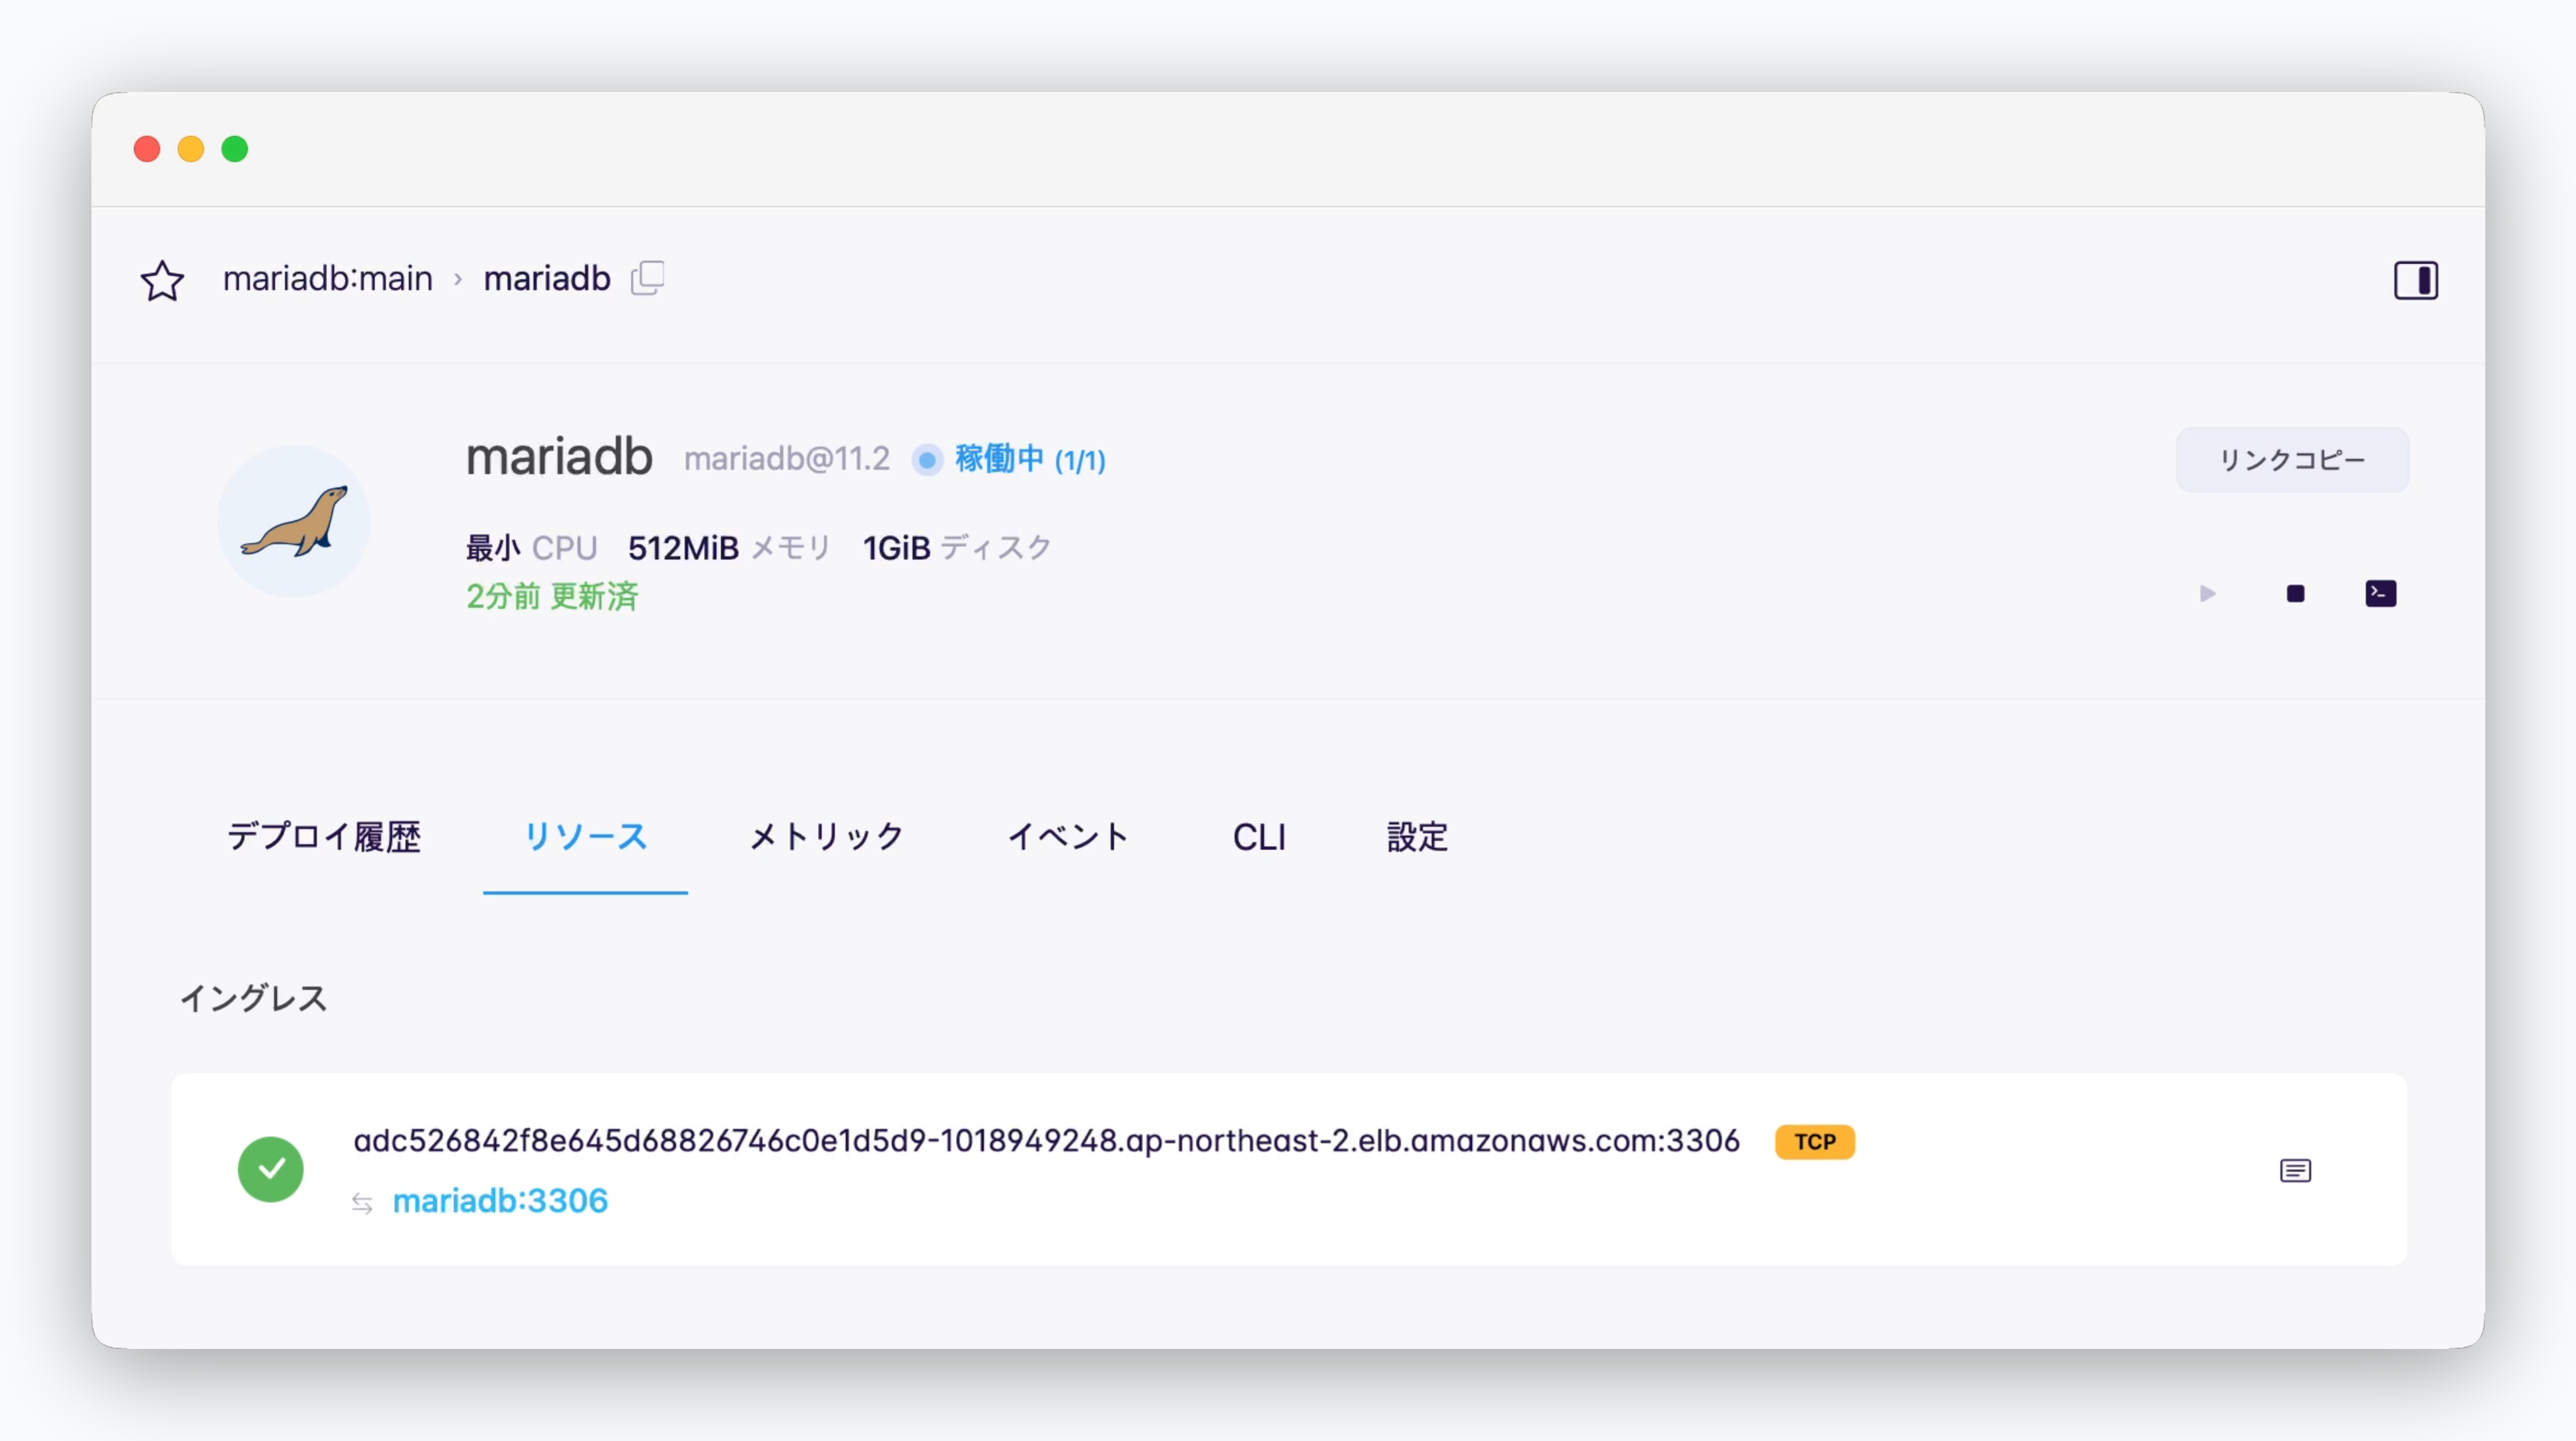Click the 512MiB メモリ value

pyautogui.click(x=730, y=548)
